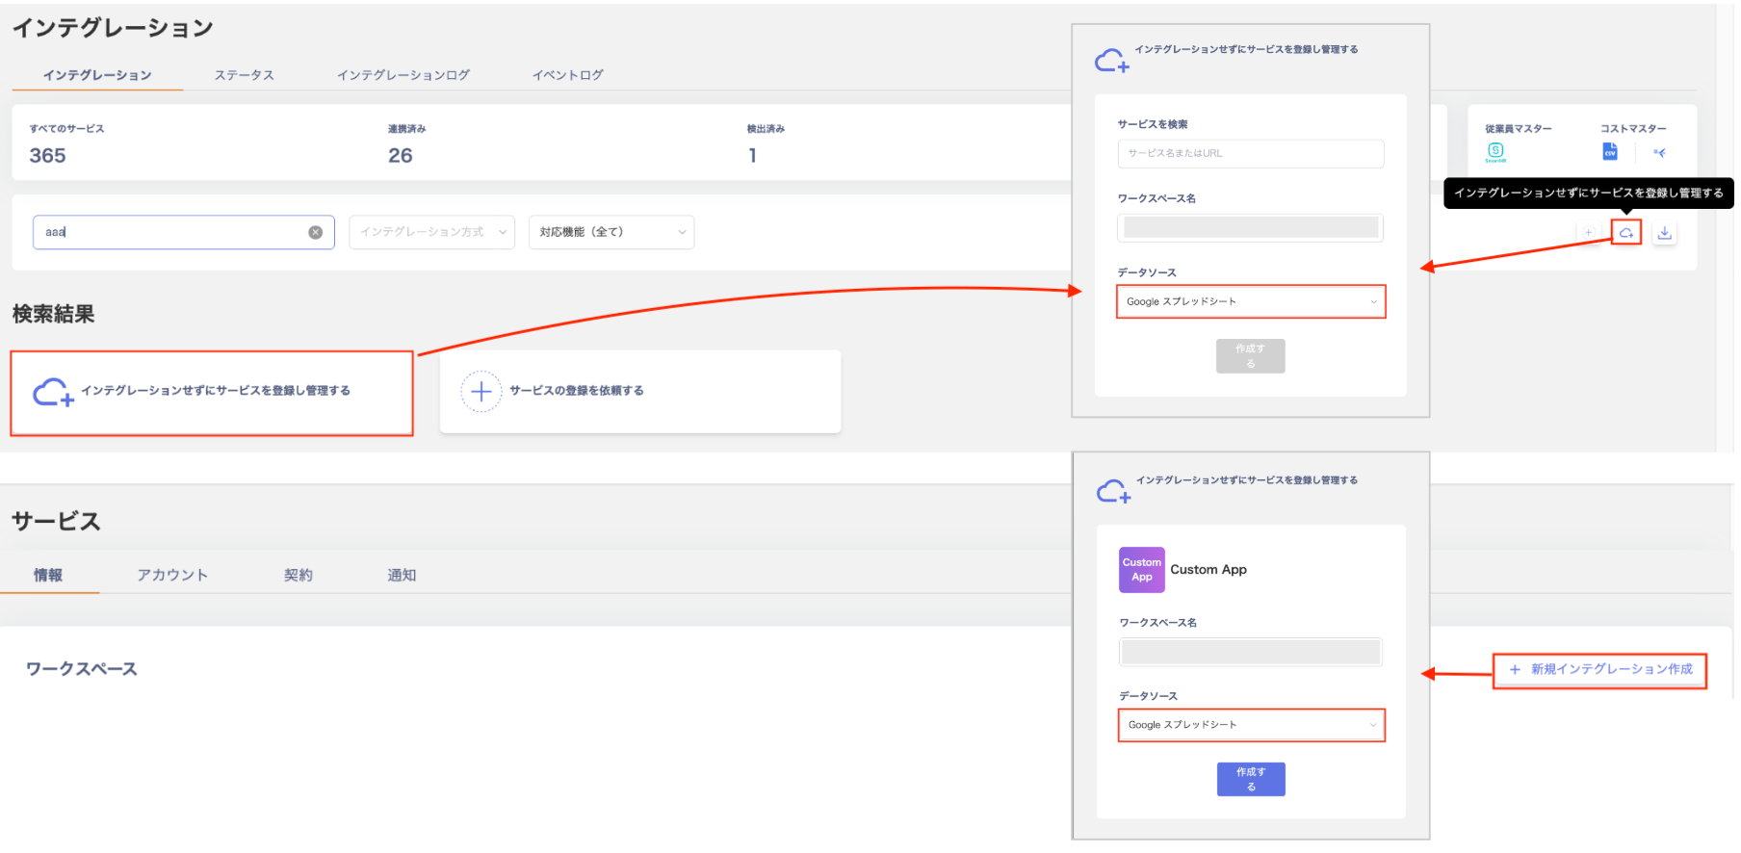Click the 'Custom App' name text
Viewport: 1741px width, 853px height.
click(1208, 570)
